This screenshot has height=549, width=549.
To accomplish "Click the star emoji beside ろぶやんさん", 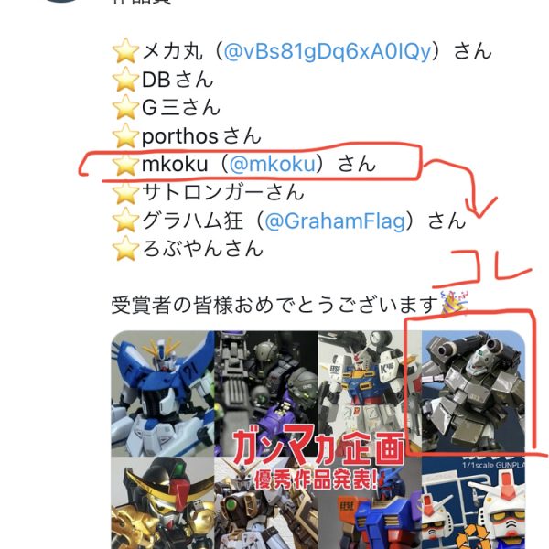I will 125,249.
